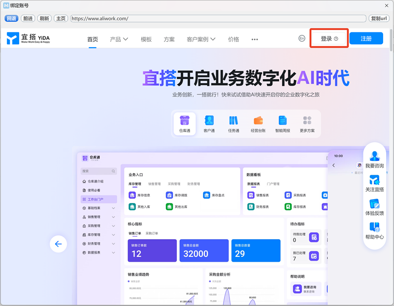This screenshot has width=394, height=306.
Task: Open the more menu (three dots)
Action: [255, 39]
